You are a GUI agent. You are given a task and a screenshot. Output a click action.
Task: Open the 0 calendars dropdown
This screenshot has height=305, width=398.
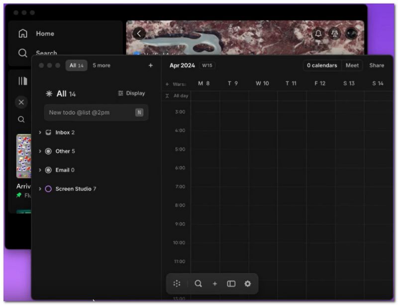pyautogui.click(x=322, y=65)
